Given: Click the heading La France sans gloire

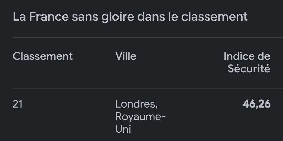Looking at the screenshot, I should (x=130, y=17).
